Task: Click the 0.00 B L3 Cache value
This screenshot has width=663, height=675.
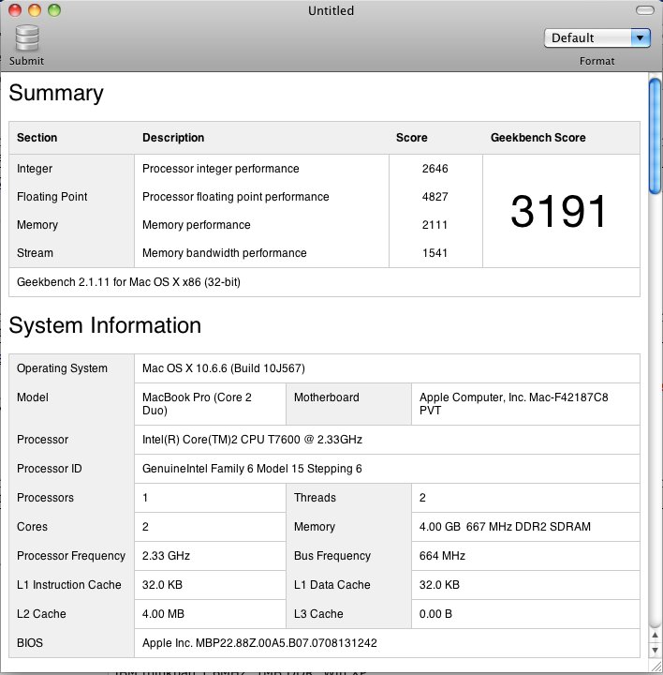Action: click(435, 614)
